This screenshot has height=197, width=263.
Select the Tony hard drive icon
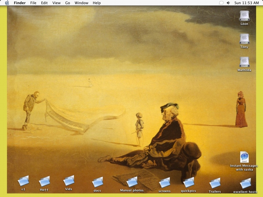coord(244,39)
